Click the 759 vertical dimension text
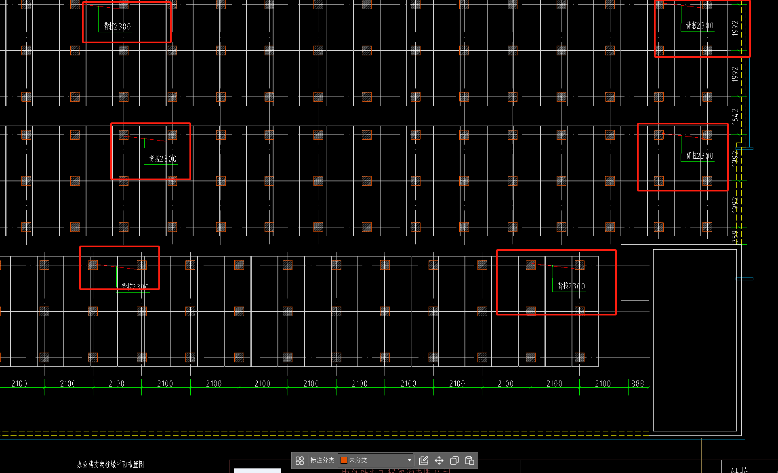The image size is (778, 473). coord(734,236)
